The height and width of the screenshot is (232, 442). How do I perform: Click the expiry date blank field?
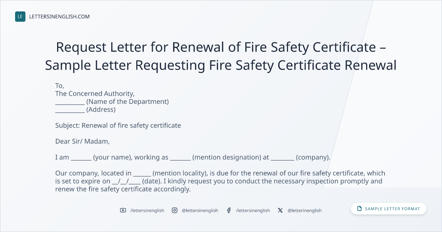click(126, 182)
